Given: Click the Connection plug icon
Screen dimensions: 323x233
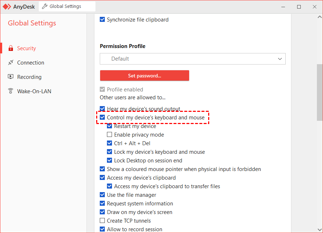Looking at the screenshot, I should [10, 63].
